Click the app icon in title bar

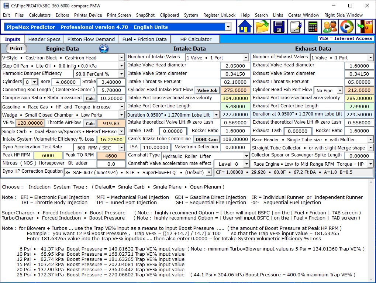pyautogui.click(x=6, y=6)
